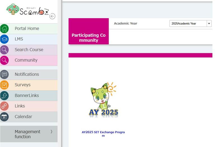
Task: Go to the LMS menu item
Action: (19, 39)
